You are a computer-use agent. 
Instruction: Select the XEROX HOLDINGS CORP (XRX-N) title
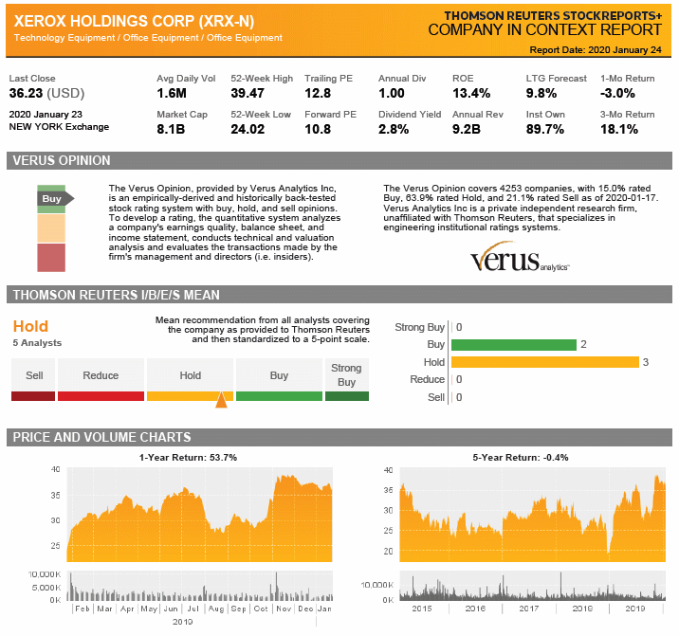134,21
